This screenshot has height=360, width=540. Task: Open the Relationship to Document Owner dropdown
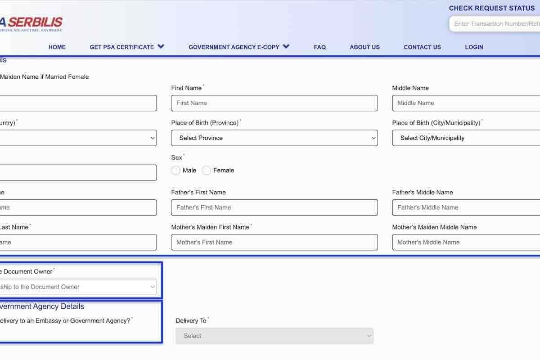coord(77,287)
